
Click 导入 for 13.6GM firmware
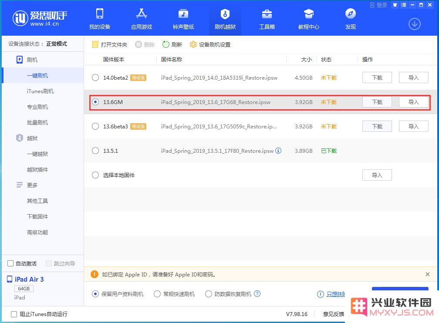click(414, 102)
